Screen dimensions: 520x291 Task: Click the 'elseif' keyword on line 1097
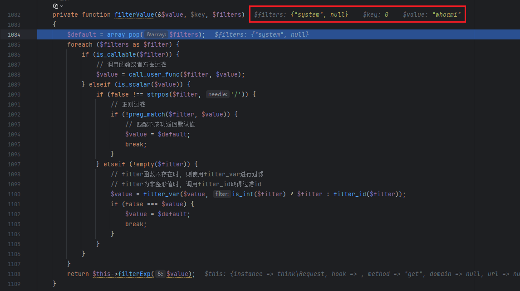(114, 165)
